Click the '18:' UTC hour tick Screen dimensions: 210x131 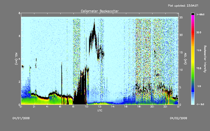click(139, 107)
